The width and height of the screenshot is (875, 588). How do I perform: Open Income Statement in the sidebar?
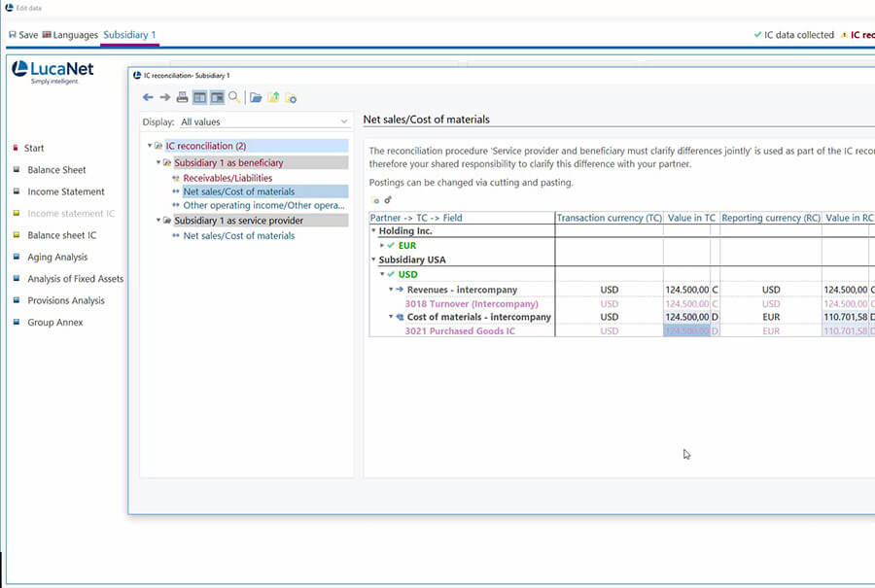tap(66, 191)
